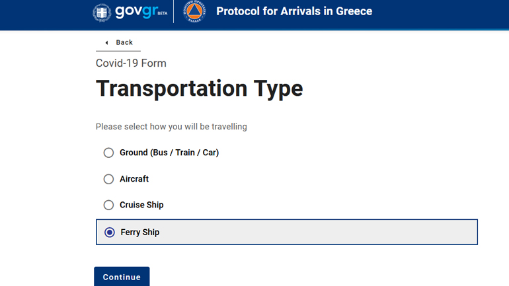The image size is (509, 286).
Task: Pick the Cruise Ship radio button
Action: (x=108, y=205)
